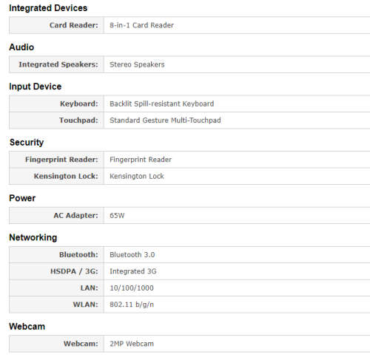370x360 pixels.
Task: Click the Networking section heading
Action: [33, 237]
